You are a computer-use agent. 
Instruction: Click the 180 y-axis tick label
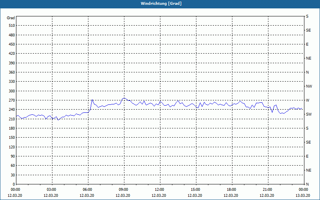point(12,128)
